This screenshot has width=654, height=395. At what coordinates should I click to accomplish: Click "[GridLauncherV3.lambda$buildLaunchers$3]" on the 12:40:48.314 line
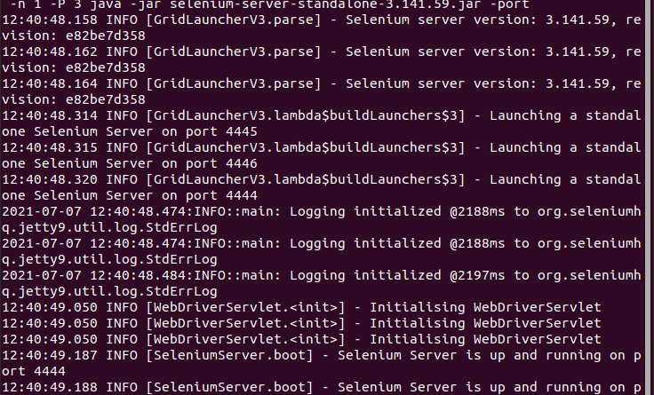point(306,115)
